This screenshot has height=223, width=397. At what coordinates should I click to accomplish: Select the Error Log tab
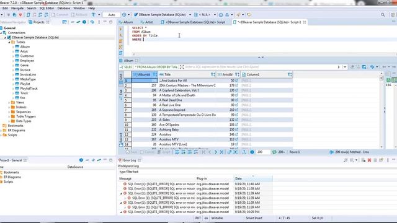pos(130,160)
